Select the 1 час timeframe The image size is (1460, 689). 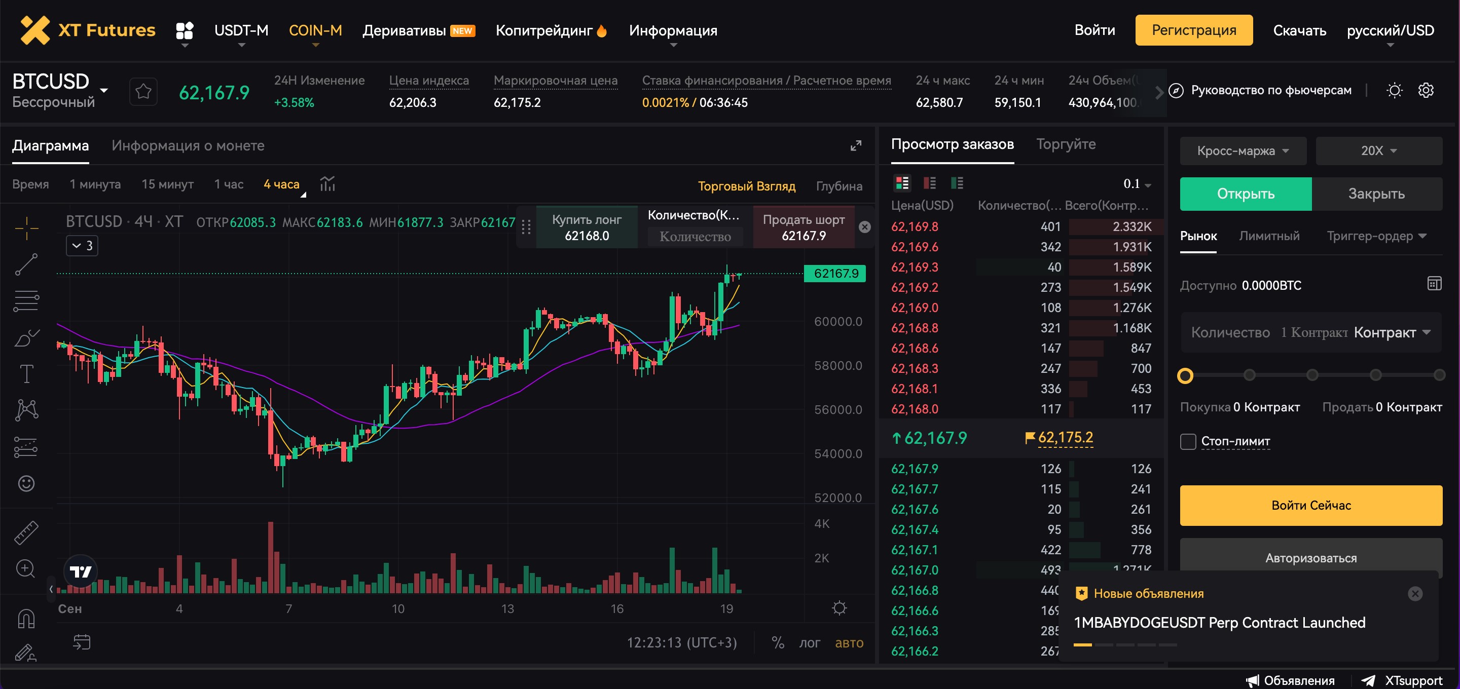pyautogui.click(x=229, y=184)
